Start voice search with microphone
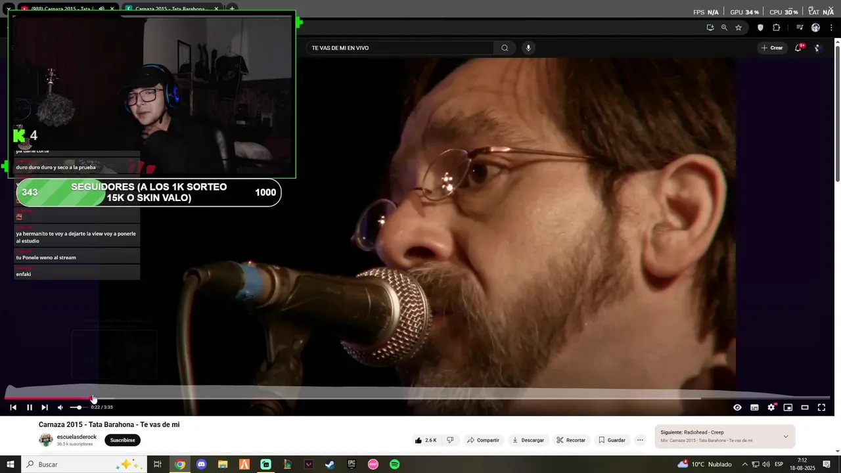The image size is (841, 473). (x=528, y=48)
